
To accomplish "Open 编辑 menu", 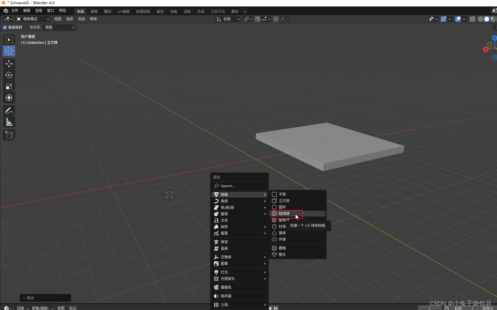I will click(27, 11).
